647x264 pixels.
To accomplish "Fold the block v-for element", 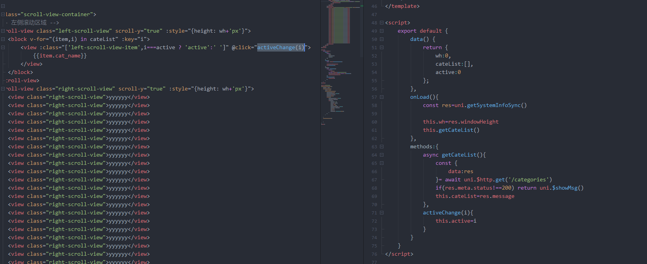I will click(3, 39).
